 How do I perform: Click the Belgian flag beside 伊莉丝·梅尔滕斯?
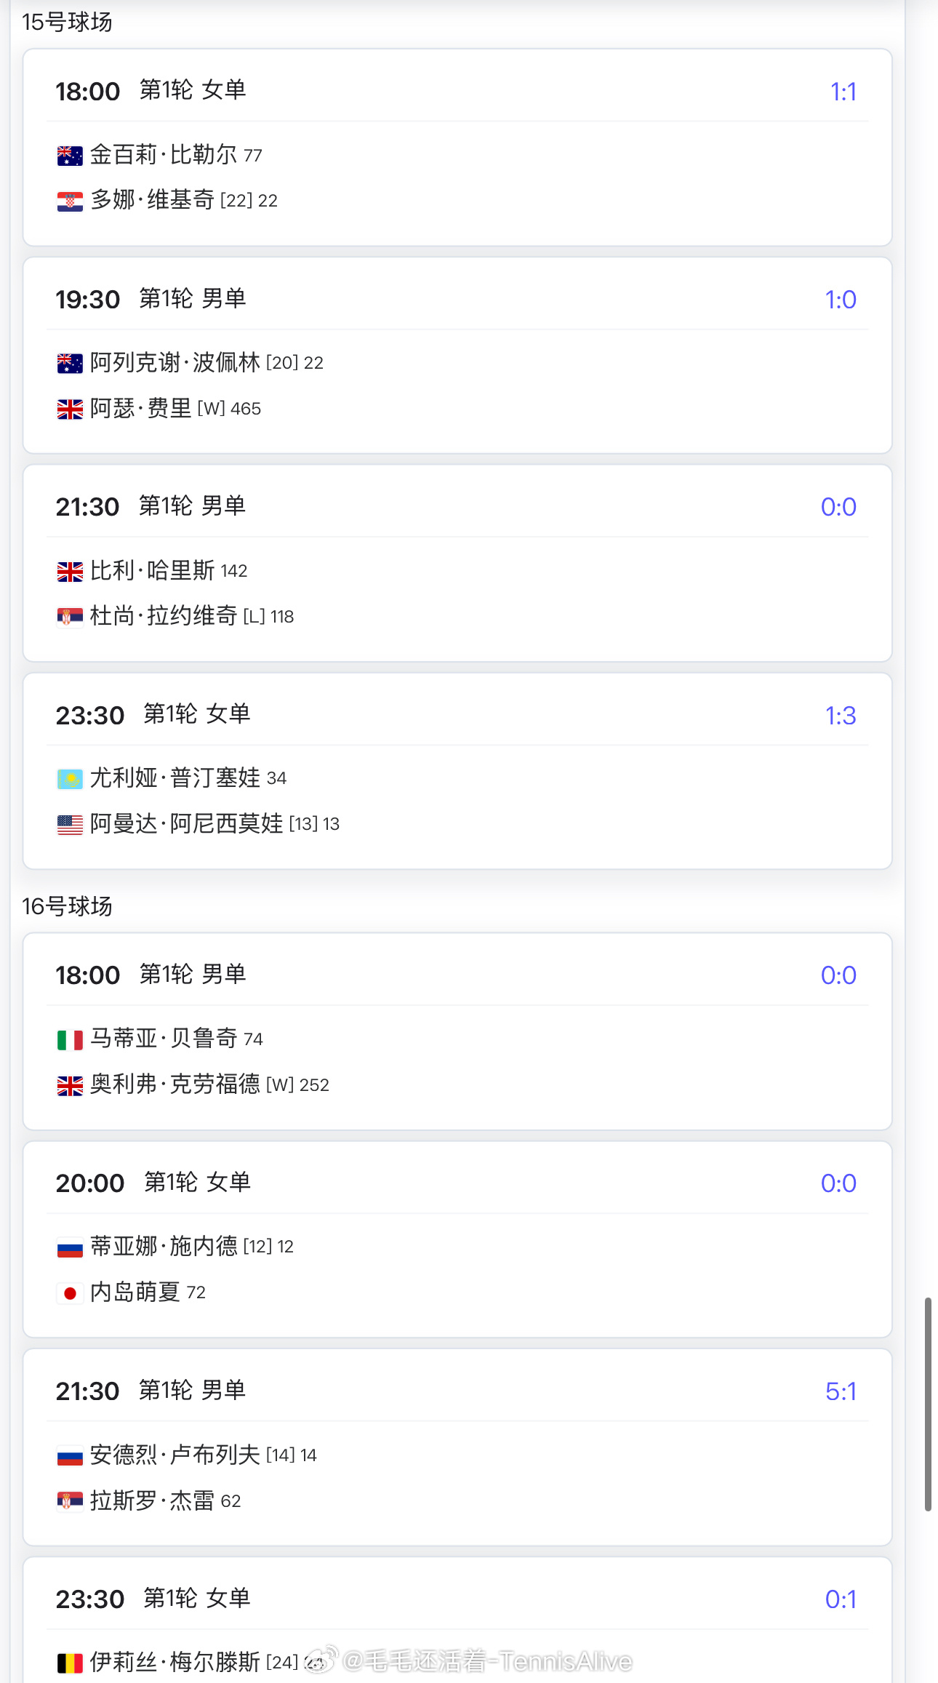click(70, 1663)
